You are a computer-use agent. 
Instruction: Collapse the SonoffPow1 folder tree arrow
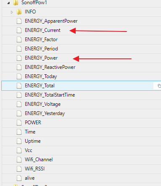(8, 3)
